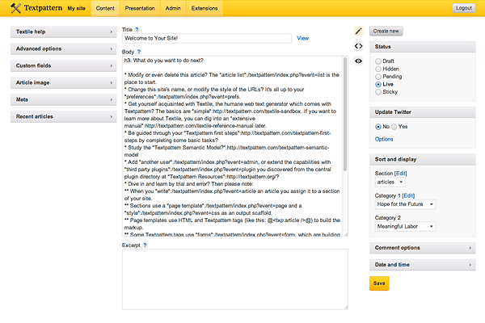This screenshot has width=485, height=323.
Task: Open the Section dropdown showing articles
Action: coord(394,182)
